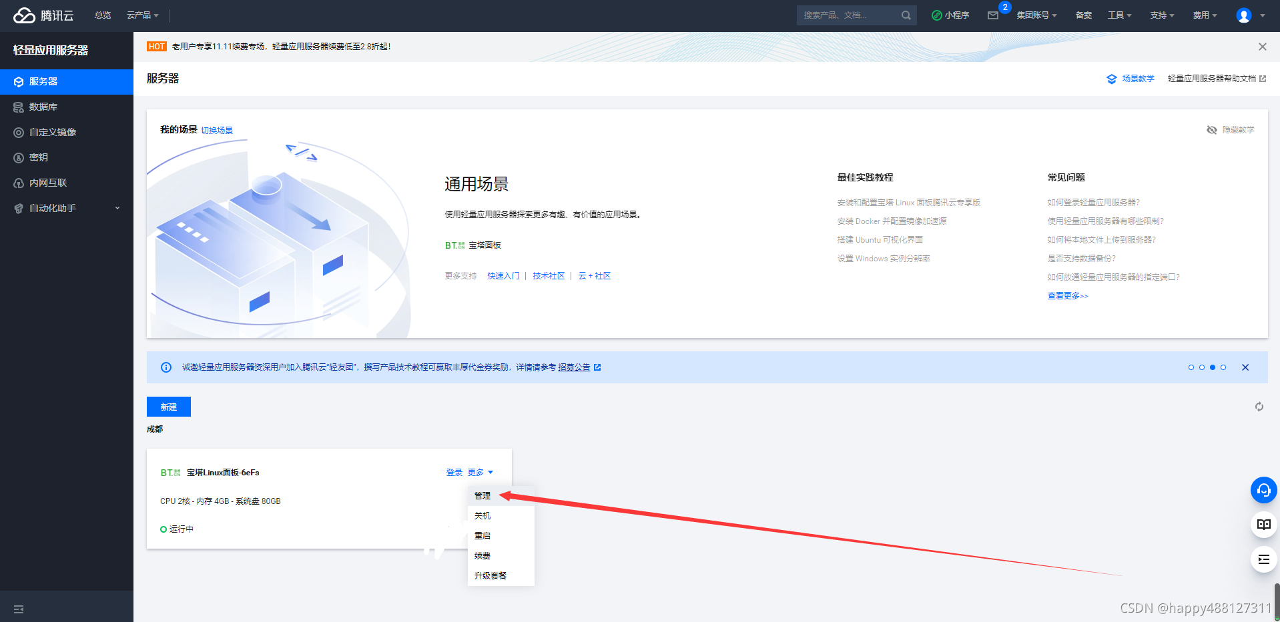Screen dimensions: 1280x622
Task: Close the blue notice bar
Action: point(1245,367)
